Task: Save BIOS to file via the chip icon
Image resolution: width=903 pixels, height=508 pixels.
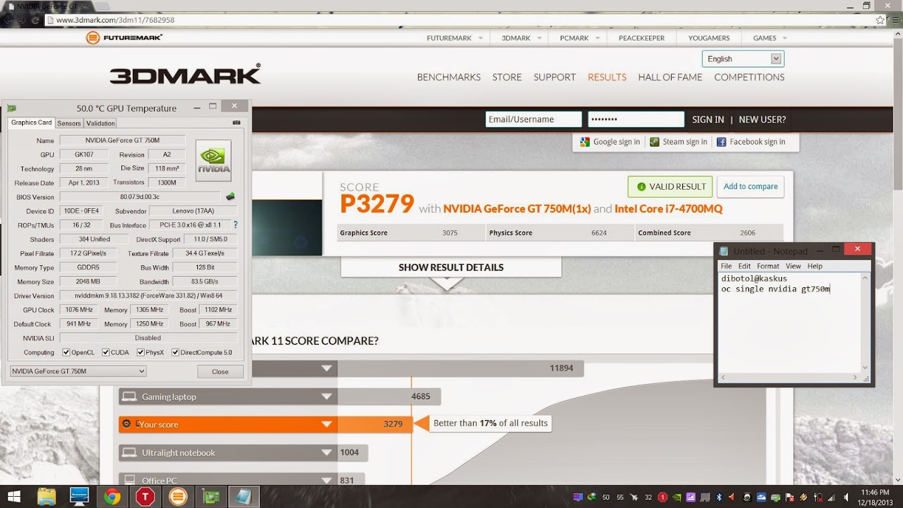Action: coord(230,196)
